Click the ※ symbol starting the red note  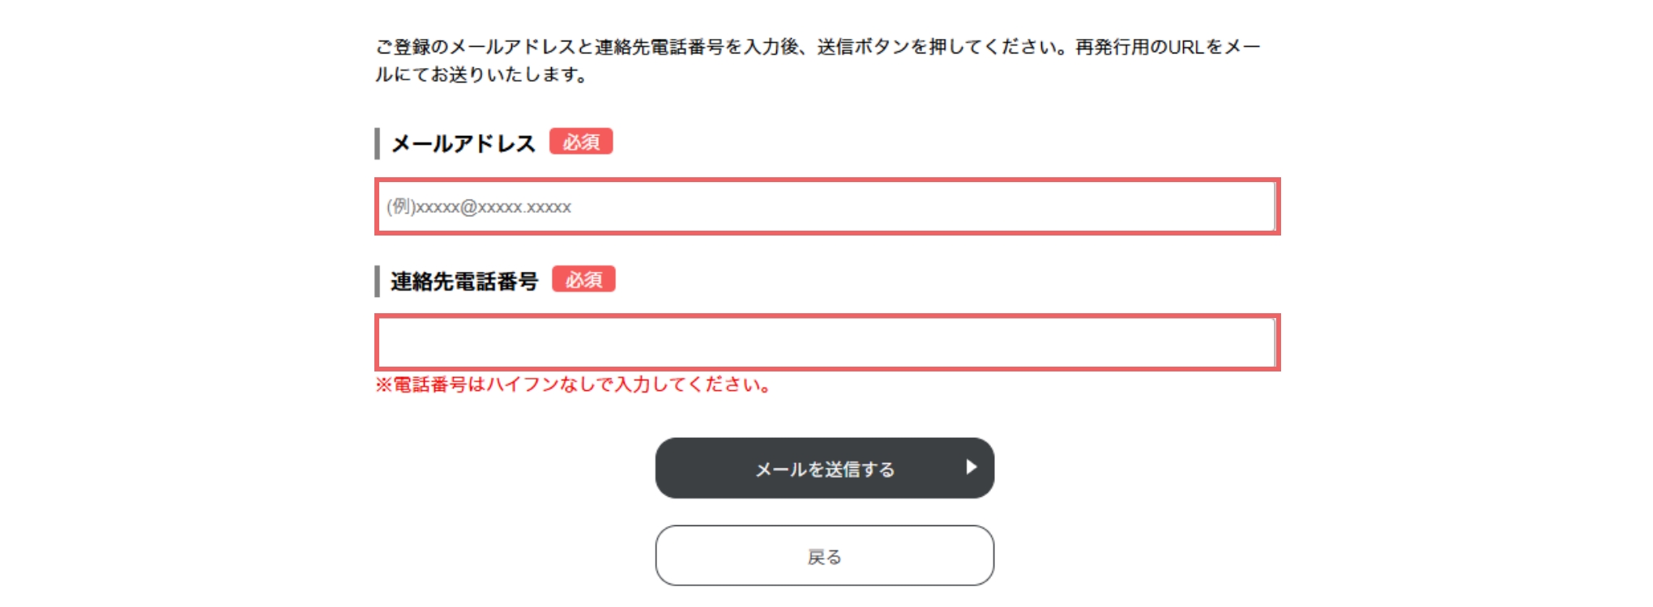[x=383, y=384]
